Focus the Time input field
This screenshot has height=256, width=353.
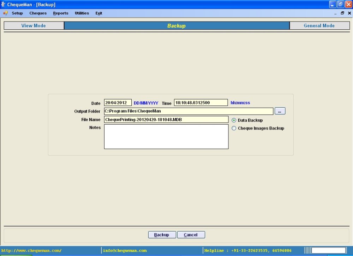pyautogui.click(x=201, y=103)
